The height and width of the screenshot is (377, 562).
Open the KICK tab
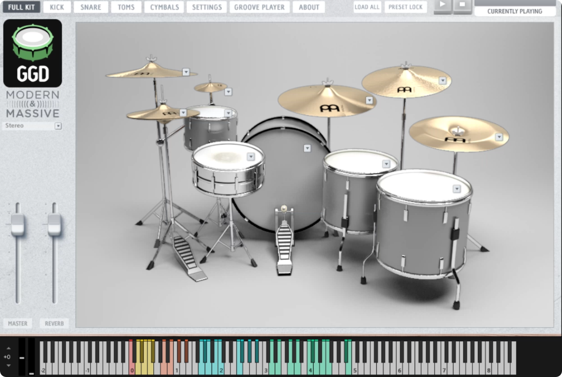[57, 7]
